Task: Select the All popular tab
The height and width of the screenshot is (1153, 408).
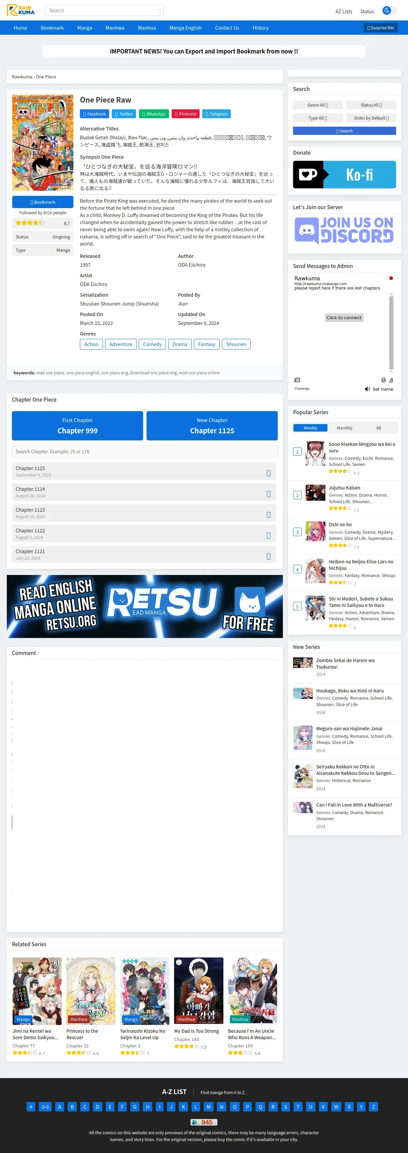Action: [x=378, y=428]
